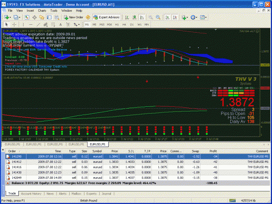The image size is (272, 204).
Task: Click the Zoom Out chart icon
Action: point(158,17)
